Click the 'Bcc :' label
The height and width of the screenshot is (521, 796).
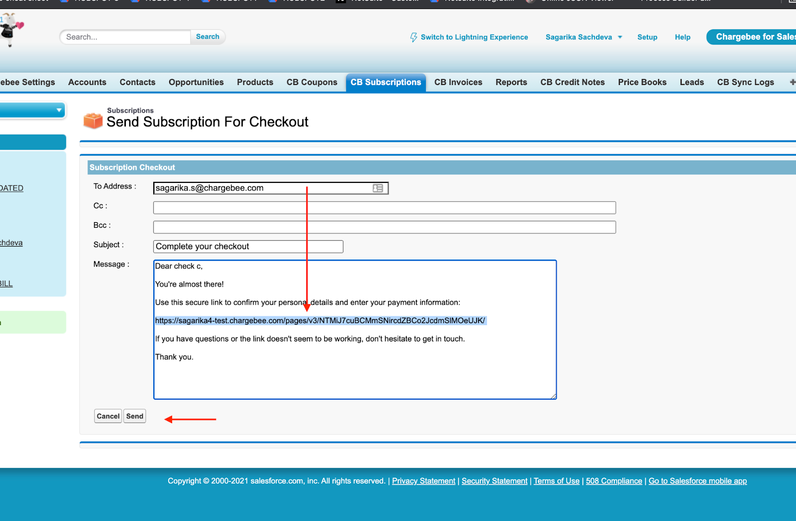click(102, 225)
